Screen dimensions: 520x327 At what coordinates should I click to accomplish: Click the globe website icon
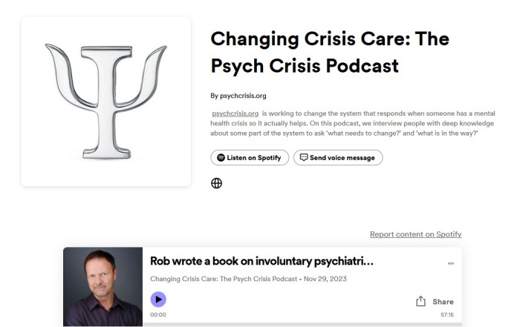pyautogui.click(x=217, y=183)
